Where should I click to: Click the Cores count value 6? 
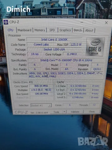click(x=70, y=105)
